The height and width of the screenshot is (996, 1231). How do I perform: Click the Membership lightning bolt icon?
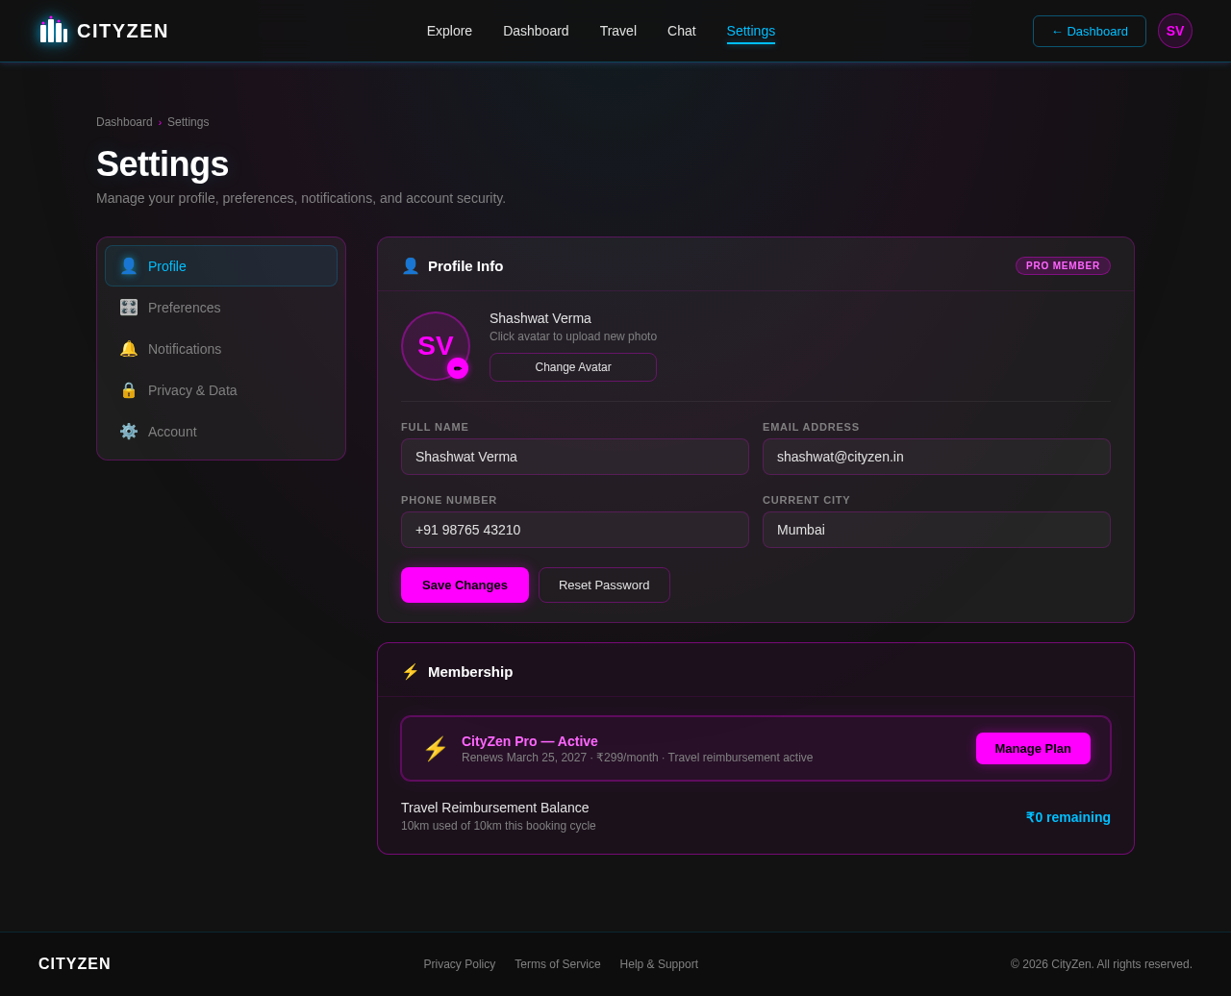(x=410, y=671)
